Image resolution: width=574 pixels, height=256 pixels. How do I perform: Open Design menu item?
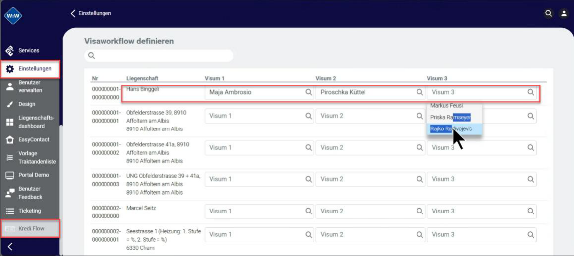tap(30, 104)
